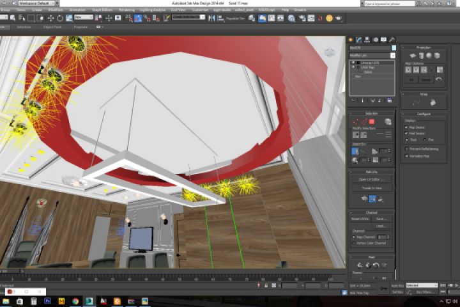Open Chrome from the taskbar
460x307 pixels.
pos(75,301)
